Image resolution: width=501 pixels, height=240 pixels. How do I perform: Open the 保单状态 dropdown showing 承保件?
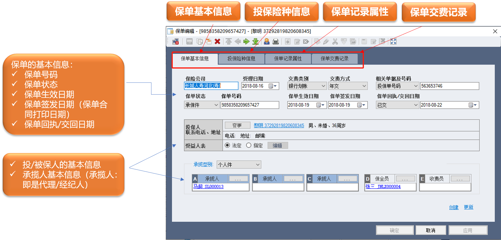(x=216, y=105)
